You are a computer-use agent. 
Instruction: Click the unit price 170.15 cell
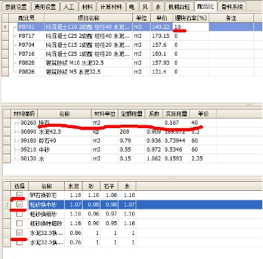pyautogui.click(x=162, y=36)
